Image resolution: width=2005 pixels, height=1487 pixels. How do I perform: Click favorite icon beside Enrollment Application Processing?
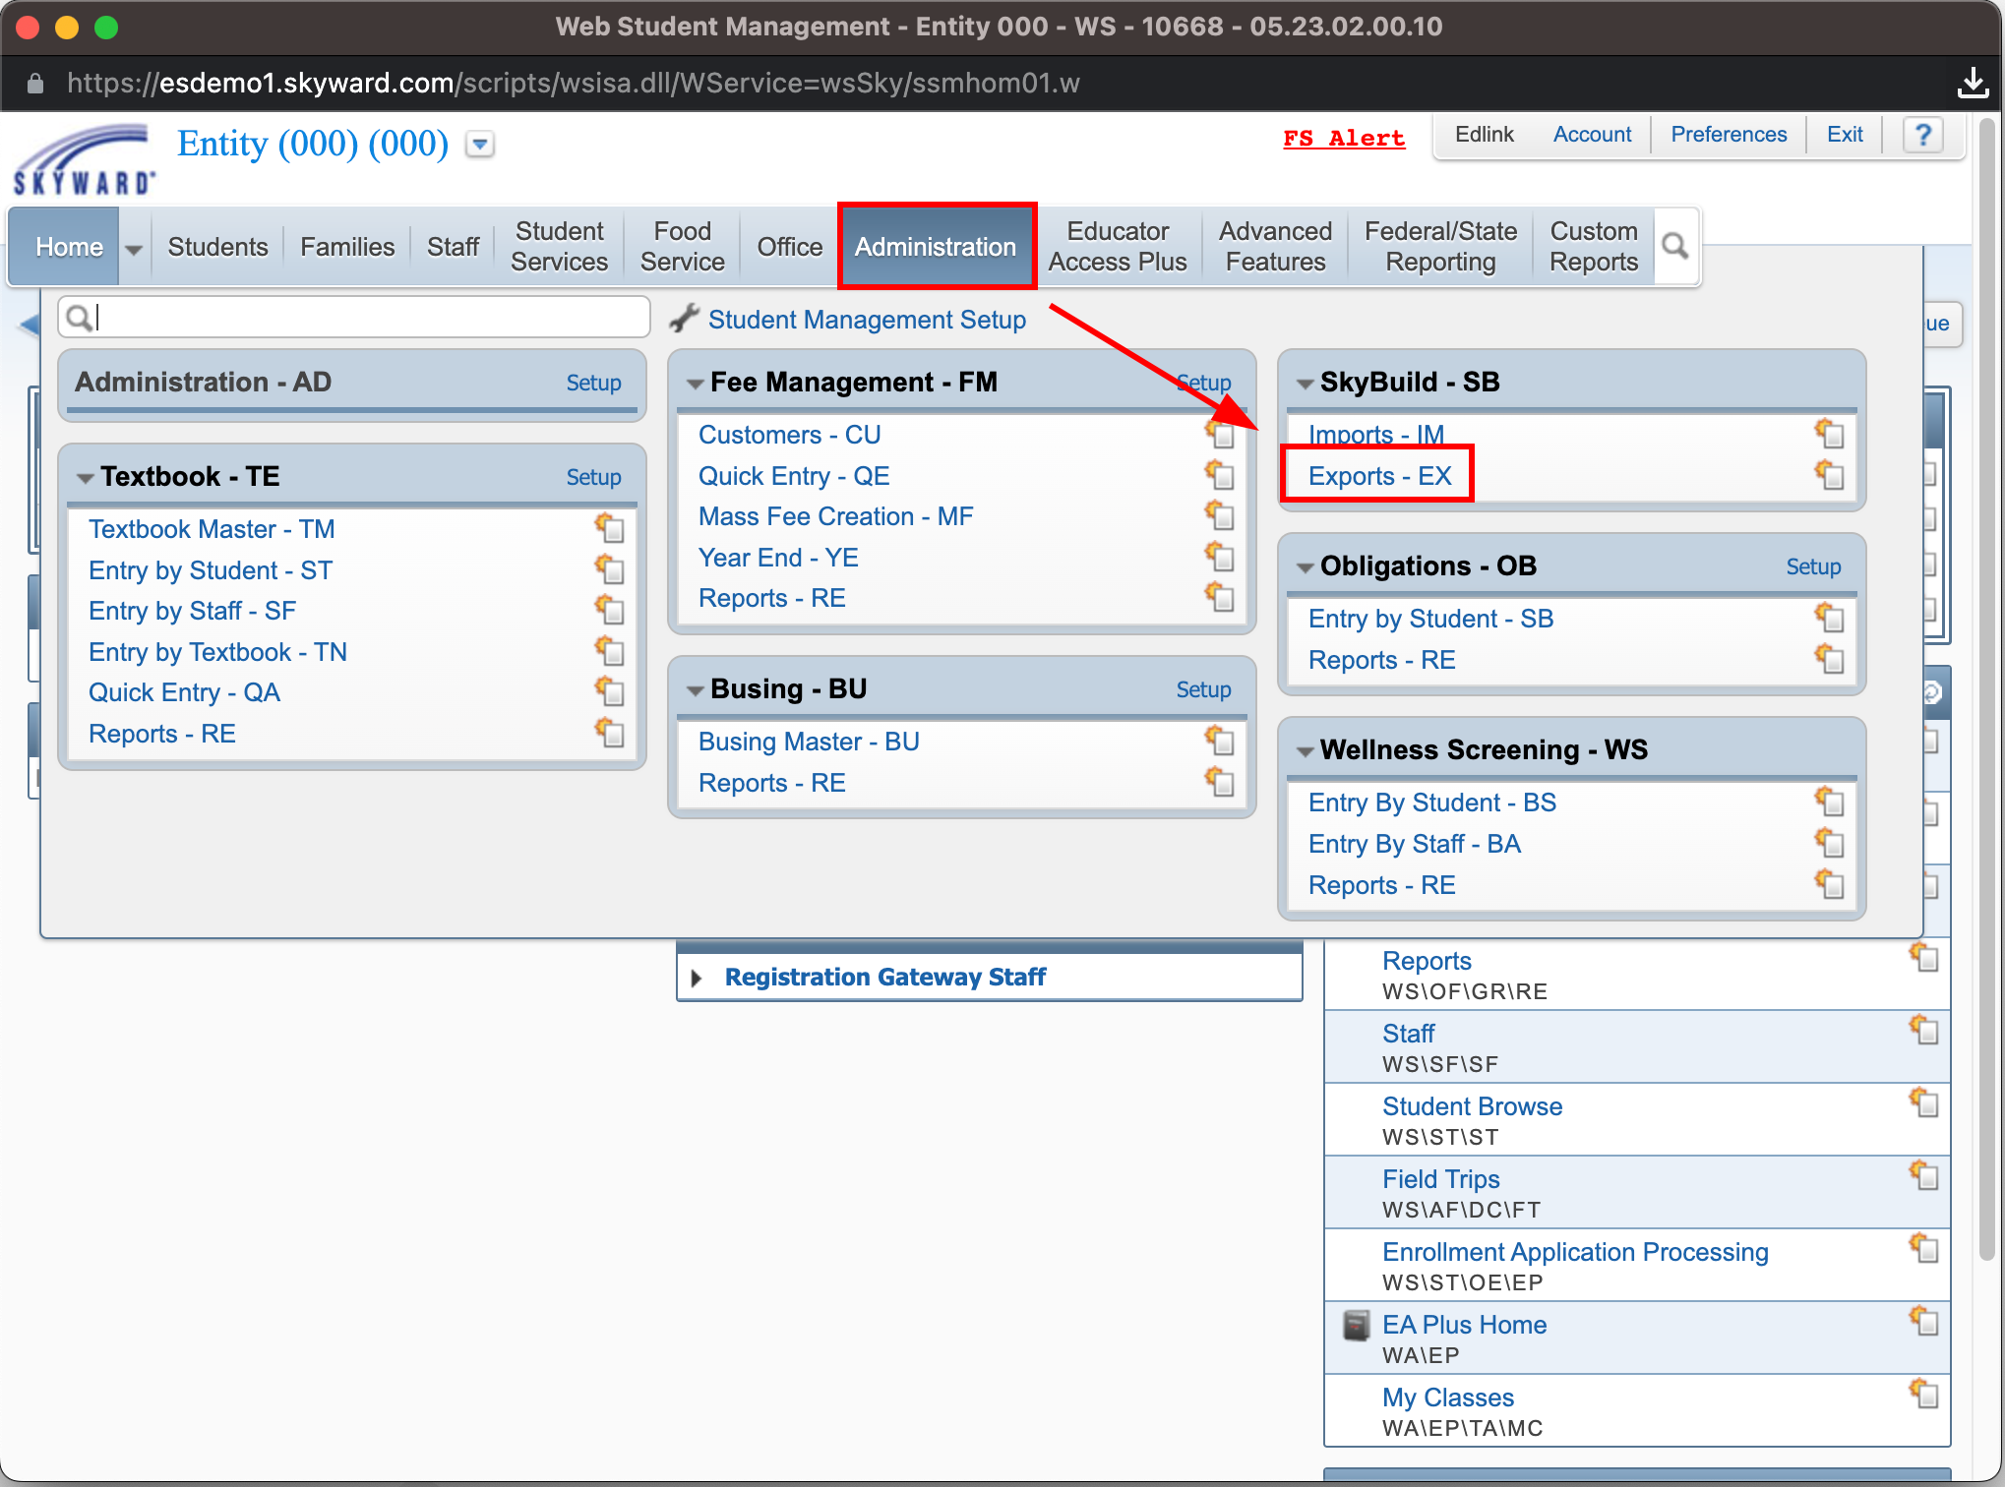click(1924, 1249)
